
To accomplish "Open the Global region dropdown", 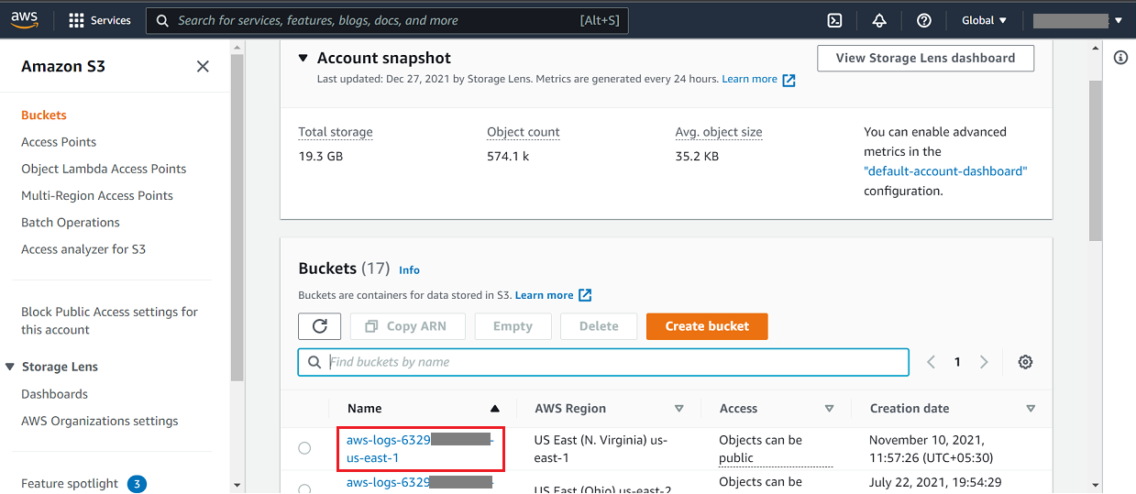I will click(x=984, y=20).
